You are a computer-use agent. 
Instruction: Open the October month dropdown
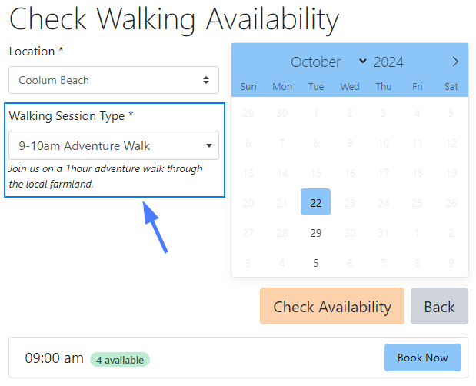pyautogui.click(x=328, y=62)
